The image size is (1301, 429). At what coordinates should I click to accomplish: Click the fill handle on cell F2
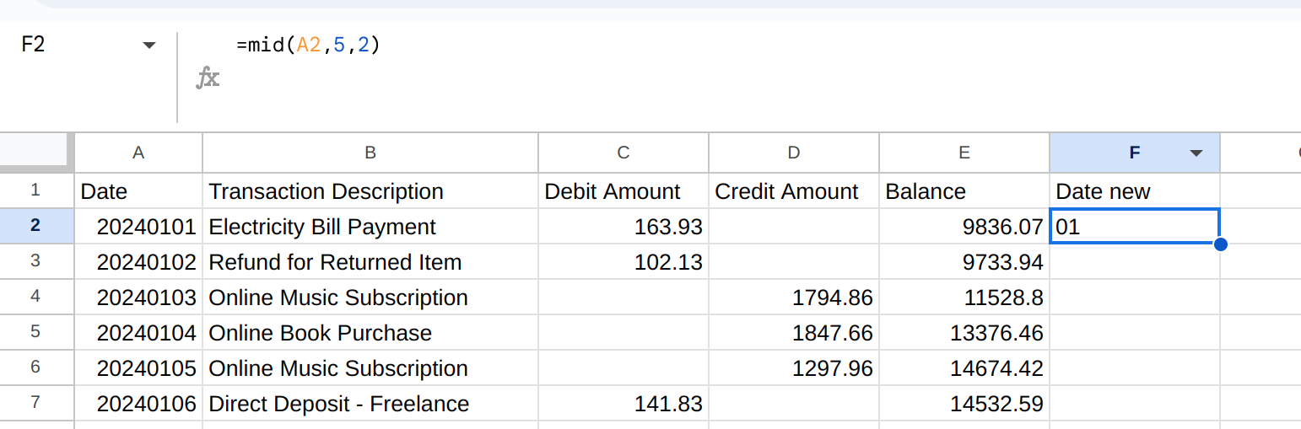tap(1220, 244)
